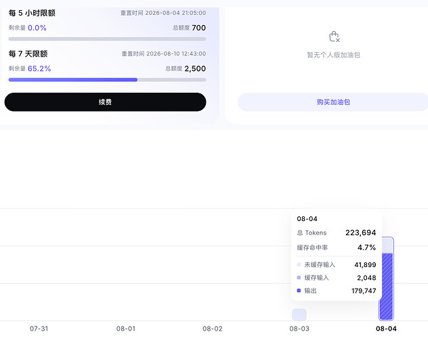The width and height of the screenshot is (428, 338).
Task: Select the 08-04 usage bar in chart
Action: [x=386, y=279]
